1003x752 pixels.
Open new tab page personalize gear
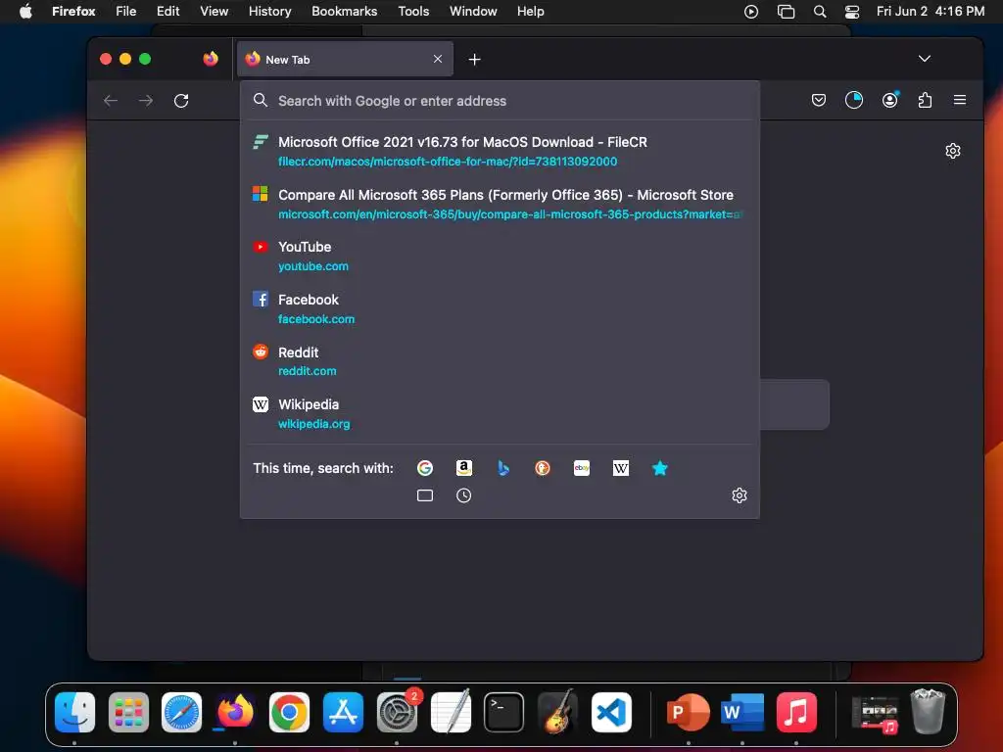pyautogui.click(x=953, y=151)
